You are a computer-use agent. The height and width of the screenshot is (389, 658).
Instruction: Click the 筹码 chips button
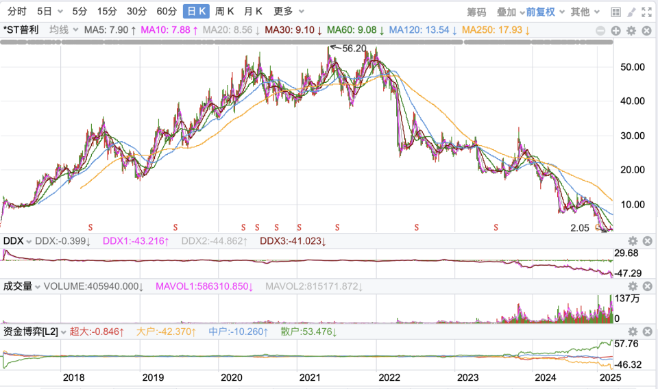[x=476, y=12]
